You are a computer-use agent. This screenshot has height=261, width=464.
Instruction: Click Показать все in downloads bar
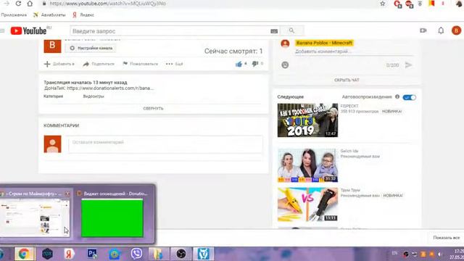447,238
